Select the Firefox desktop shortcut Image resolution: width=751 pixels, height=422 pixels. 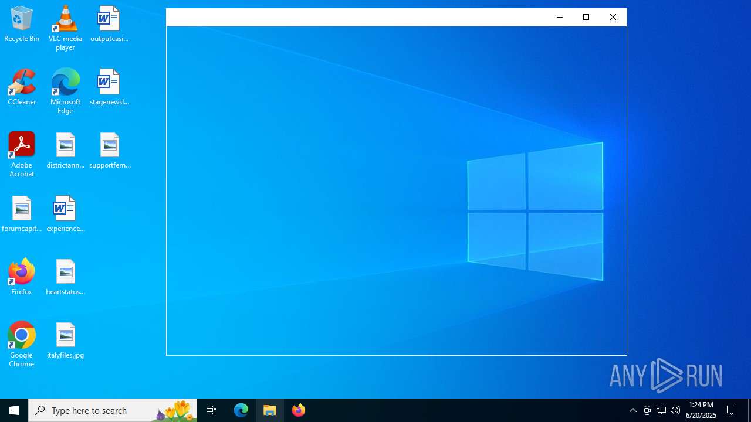(22, 277)
